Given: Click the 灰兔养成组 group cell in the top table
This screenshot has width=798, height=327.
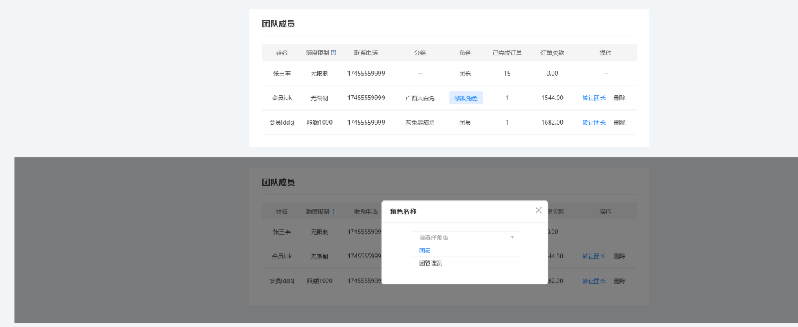Looking at the screenshot, I should tap(420, 123).
